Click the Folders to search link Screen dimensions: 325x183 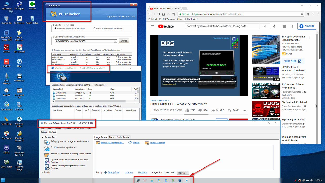157,143
